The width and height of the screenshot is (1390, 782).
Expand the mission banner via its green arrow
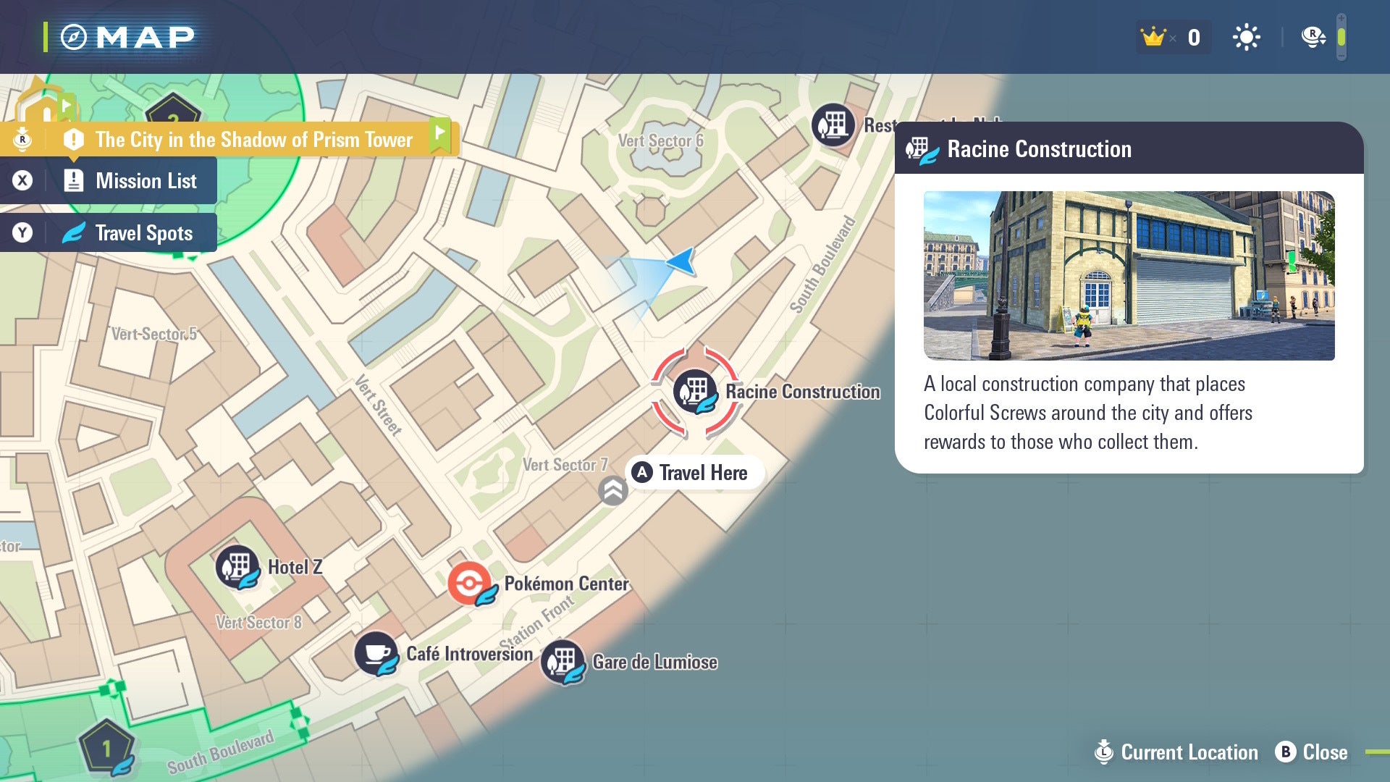tap(439, 133)
